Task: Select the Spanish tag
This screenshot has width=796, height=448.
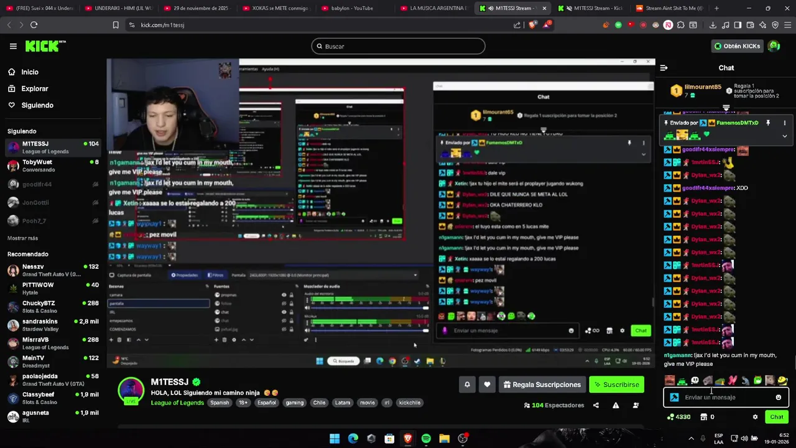Action: point(220,403)
